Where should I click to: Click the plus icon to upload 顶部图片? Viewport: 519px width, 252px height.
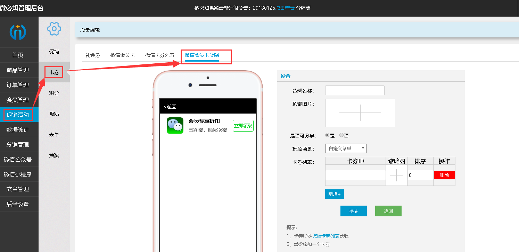pyautogui.click(x=360, y=112)
